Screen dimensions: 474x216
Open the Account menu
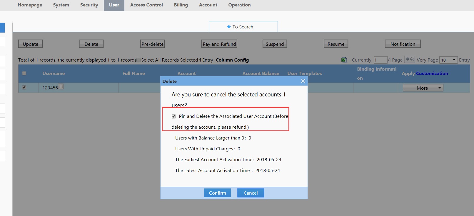(208, 5)
